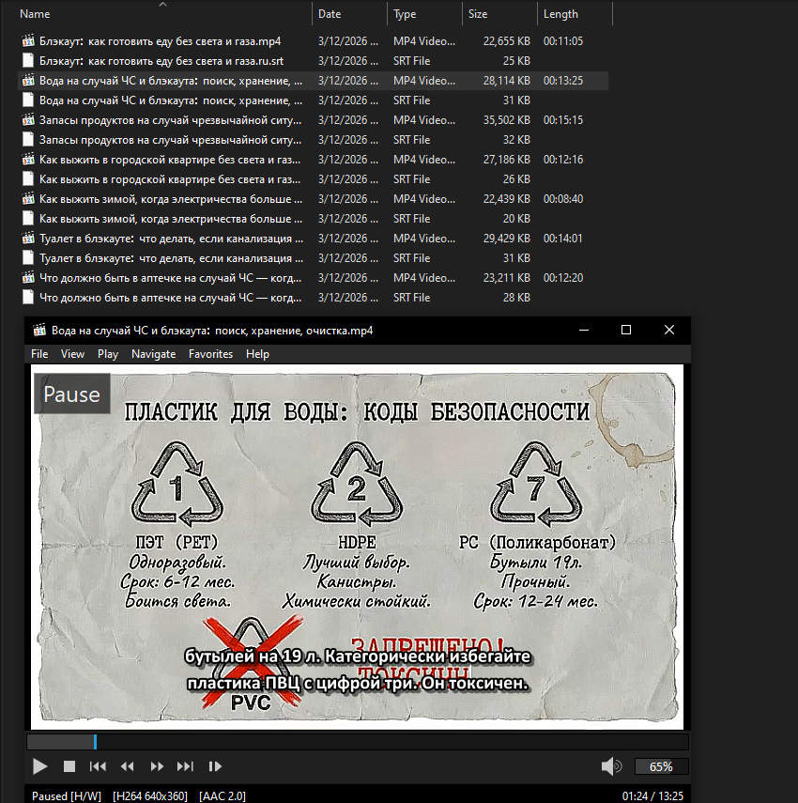Click the 22,439 KB size cell

[x=506, y=199]
